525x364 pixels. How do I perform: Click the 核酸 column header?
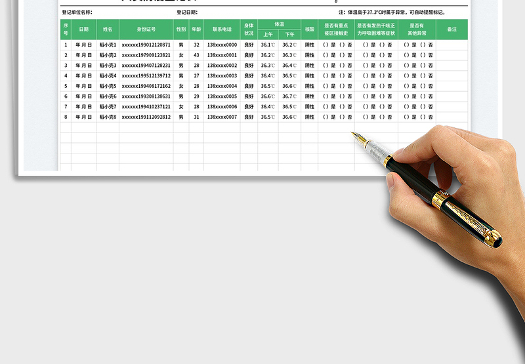click(309, 30)
